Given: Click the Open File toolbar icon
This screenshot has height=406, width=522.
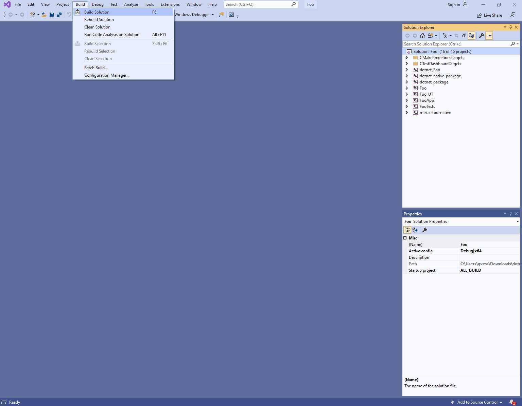Looking at the screenshot, I should click(44, 15).
